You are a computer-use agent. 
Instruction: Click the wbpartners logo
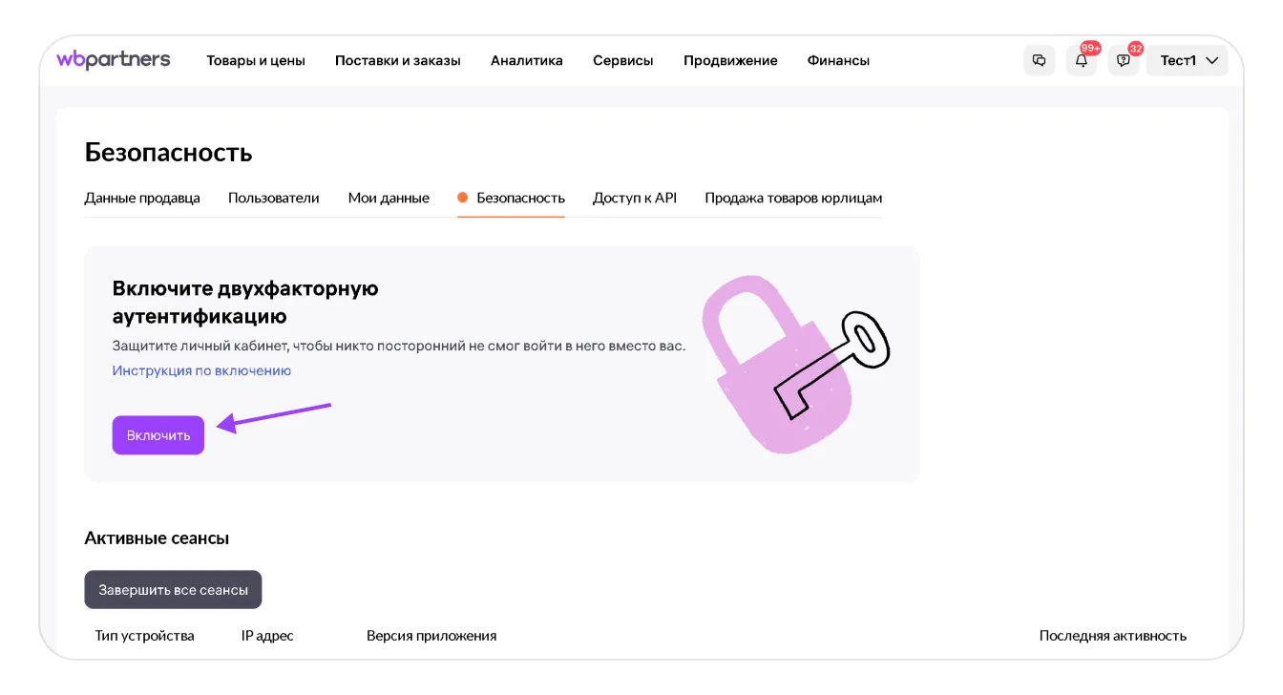point(114,59)
